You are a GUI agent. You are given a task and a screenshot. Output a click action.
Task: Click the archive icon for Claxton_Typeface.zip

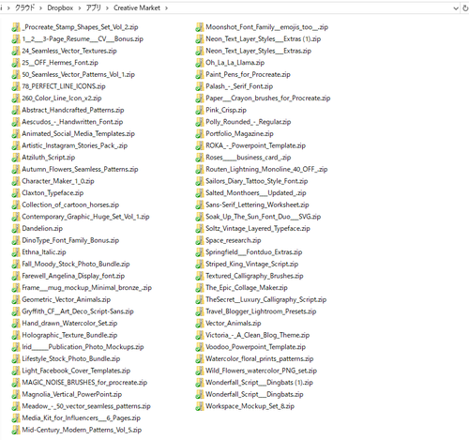[x=16, y=193]
